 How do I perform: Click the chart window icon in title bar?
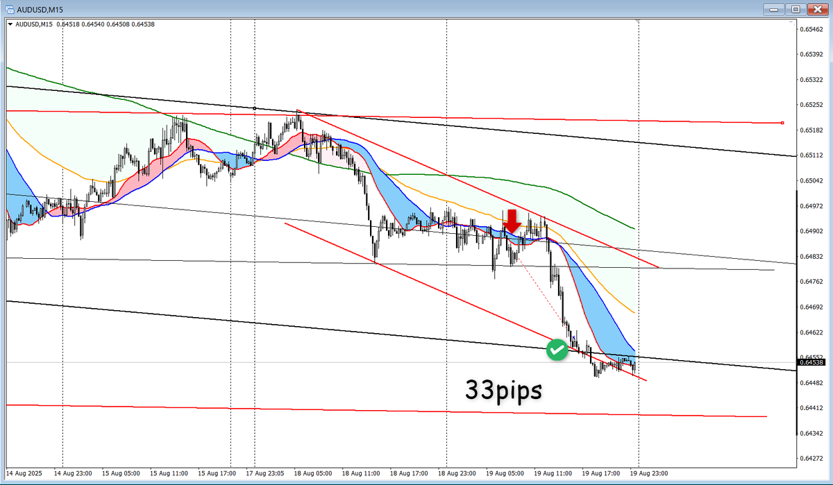click(x=8, y=8)
